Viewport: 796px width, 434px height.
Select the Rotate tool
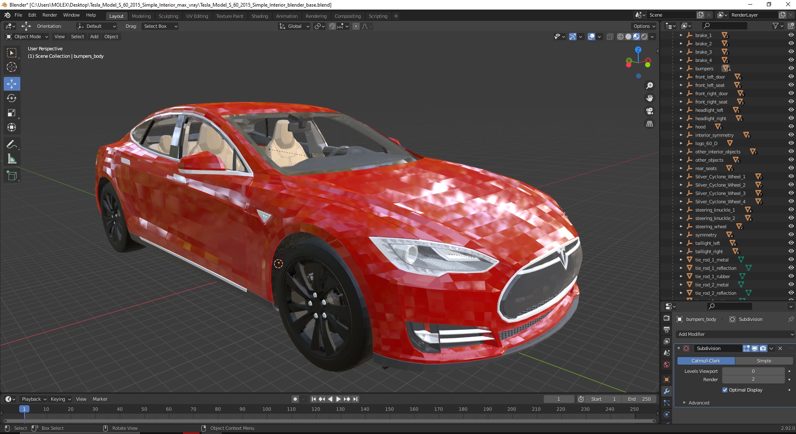(12, 98)
